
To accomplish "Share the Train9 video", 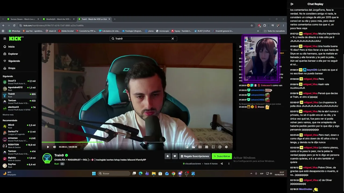I will click(x=222, y=164).
